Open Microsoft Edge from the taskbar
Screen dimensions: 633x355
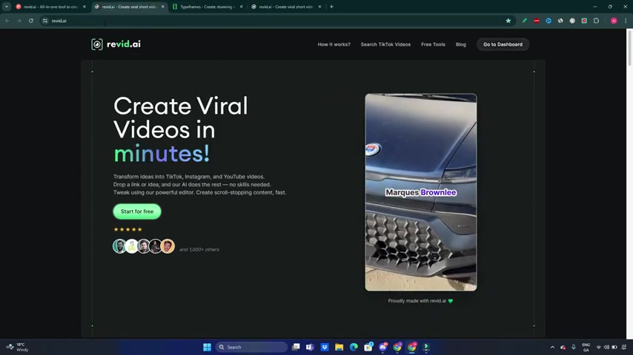(x=354, y=347)
